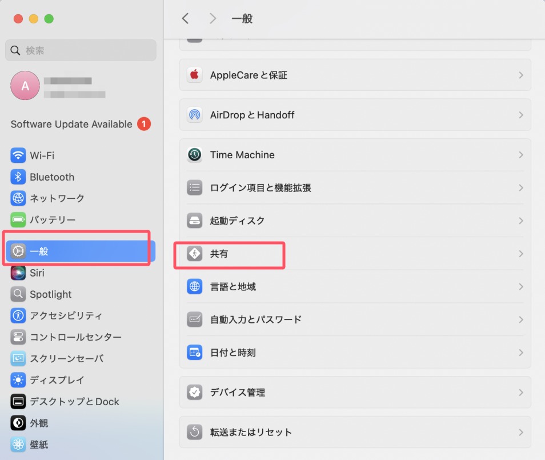Click the Time Machine clock icon
545x460 pixels.
pyautogui.click(x=195, y=154)
